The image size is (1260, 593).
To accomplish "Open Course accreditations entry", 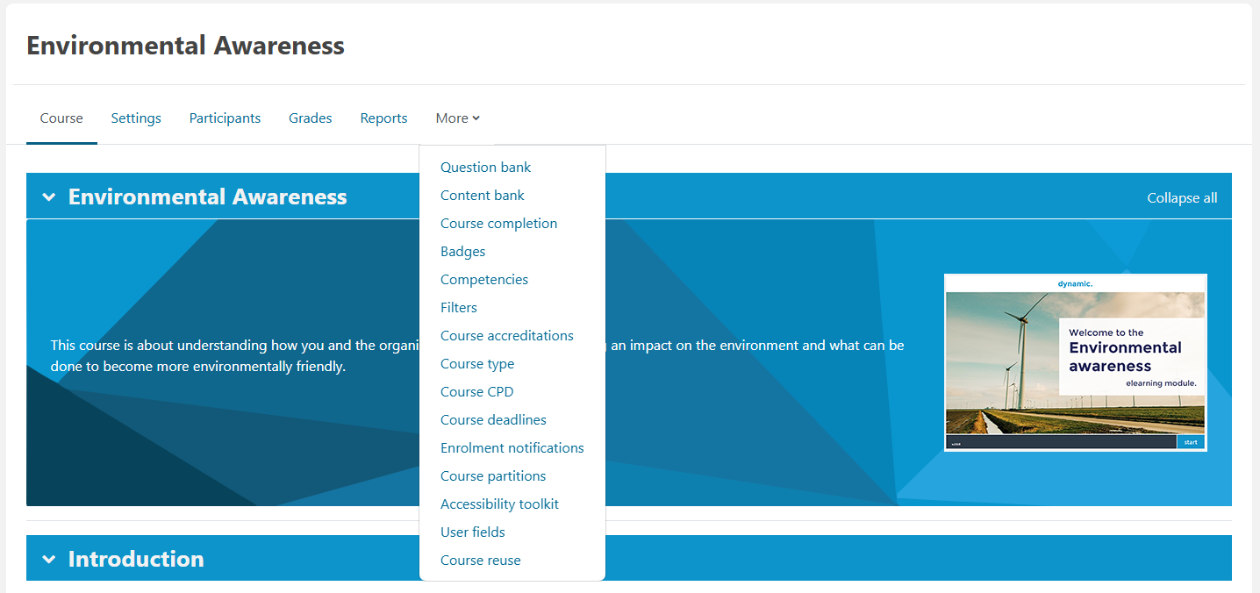I will 507,336.
